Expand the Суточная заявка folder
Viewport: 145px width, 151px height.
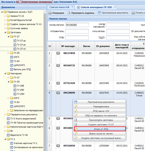click(5, 29)
